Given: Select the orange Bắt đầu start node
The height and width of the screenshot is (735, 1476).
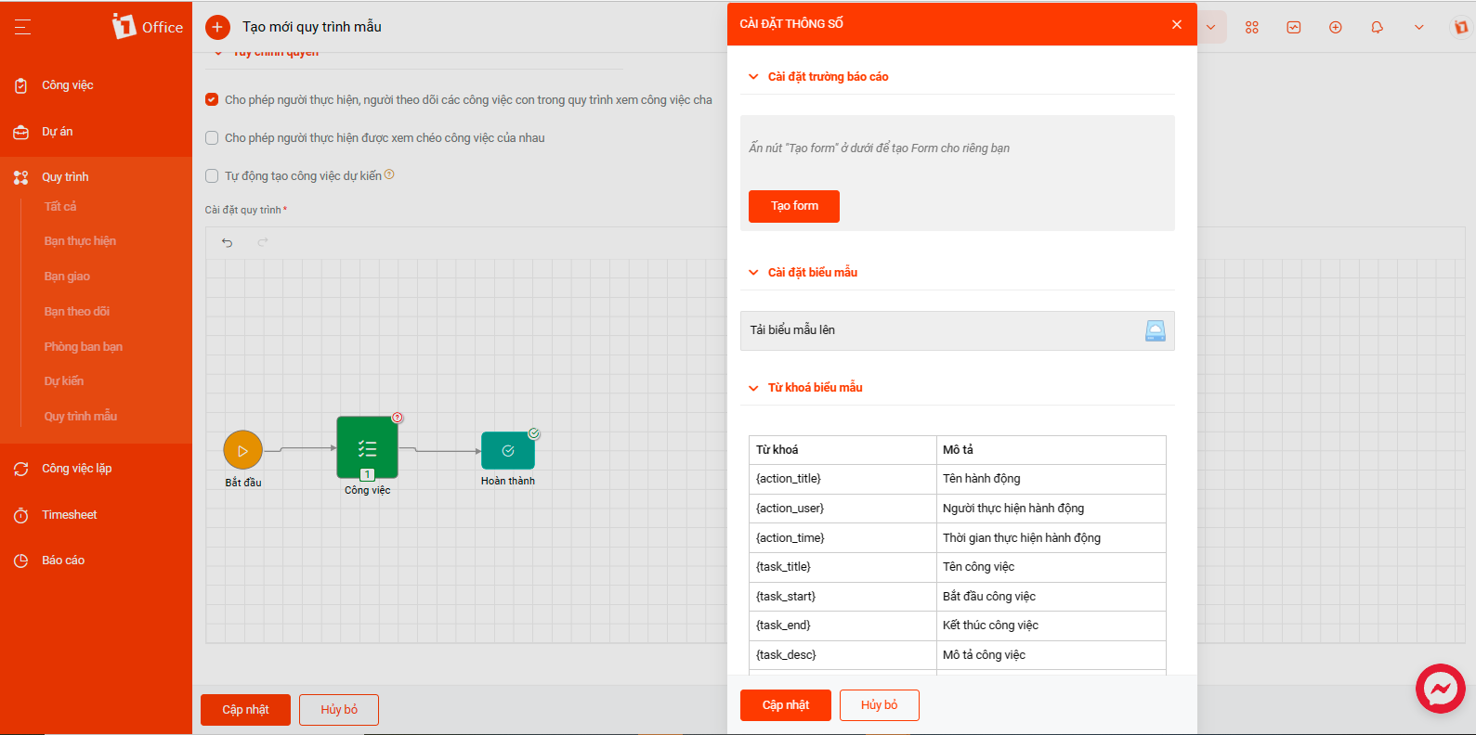Looking at the screenshot, I should coord(243,450).
